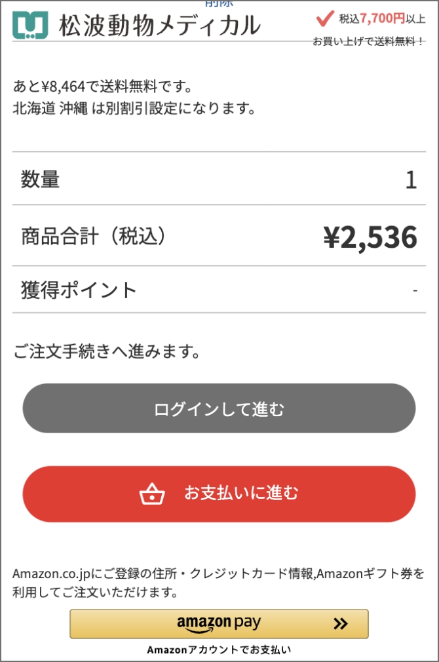
Task: Click お支払いに進む red button
Action: tap(219, 494)
